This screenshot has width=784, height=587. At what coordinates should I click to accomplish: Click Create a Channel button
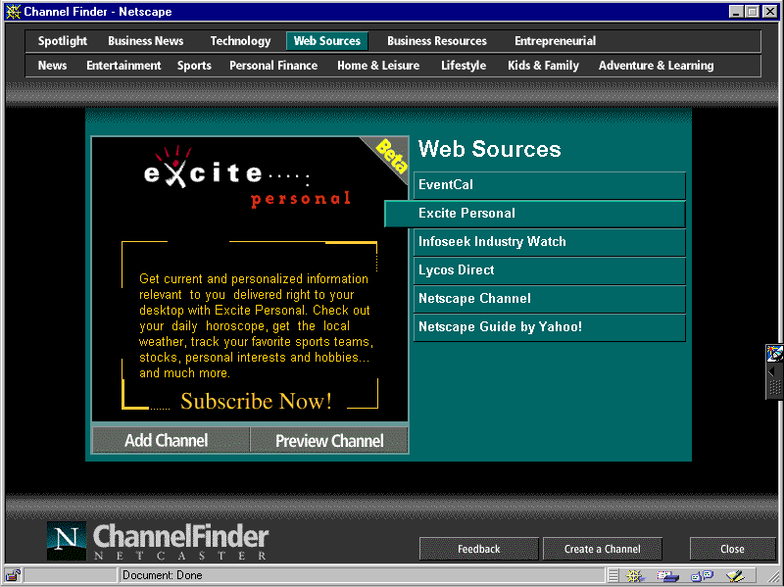click(602, 549)
